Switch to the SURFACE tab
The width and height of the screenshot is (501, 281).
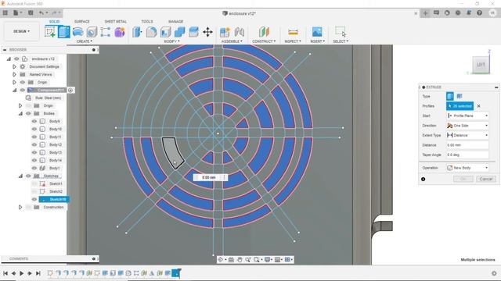(x=81, y=21)
